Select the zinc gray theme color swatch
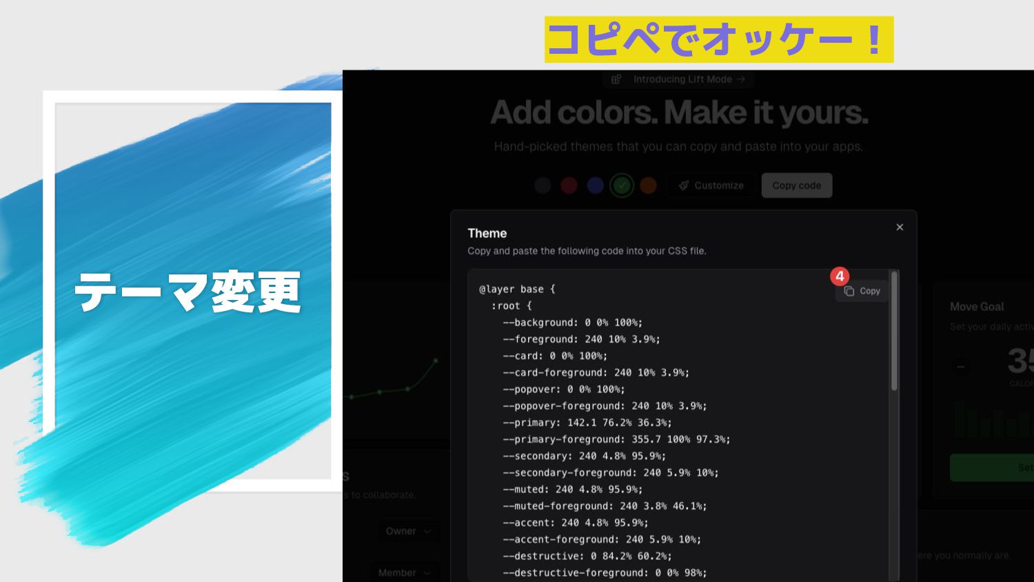1034x582 pixels. pos(543,185)
